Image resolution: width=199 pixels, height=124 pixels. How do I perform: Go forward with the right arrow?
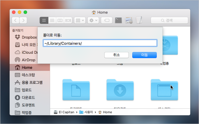23,20
